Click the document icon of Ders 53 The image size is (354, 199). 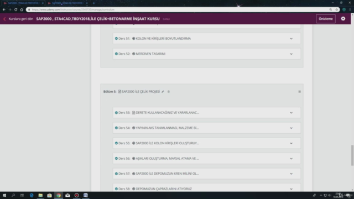pyautogui.click(x=133, y=113)
